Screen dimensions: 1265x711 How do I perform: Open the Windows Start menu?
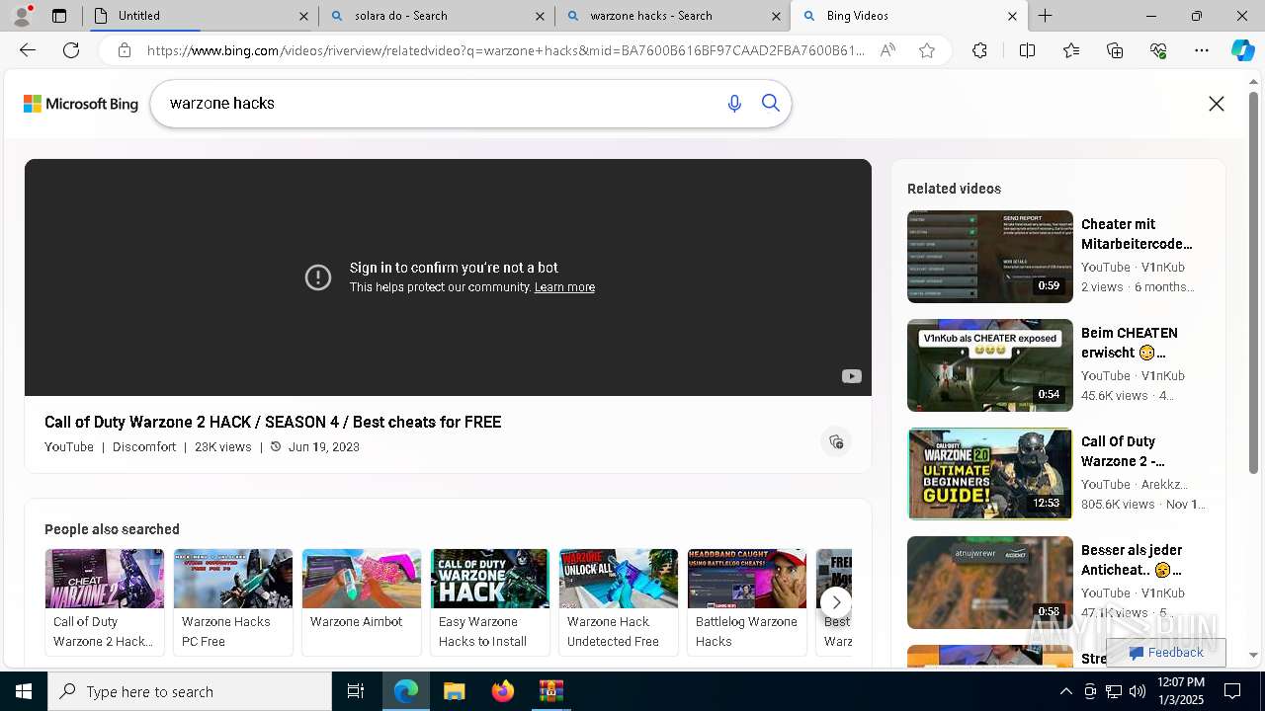pyautogui.click(x=24, y=691)
